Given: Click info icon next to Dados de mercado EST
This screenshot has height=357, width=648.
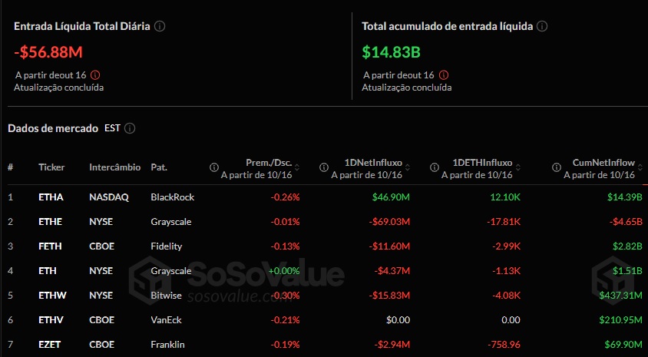Looking at the screenshot, I should [130, 128].
